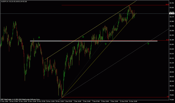This screenshot has height=103, width=175.
Task: Select the red Fibonacci line at the chart bottom
Action: click(116, 97)
